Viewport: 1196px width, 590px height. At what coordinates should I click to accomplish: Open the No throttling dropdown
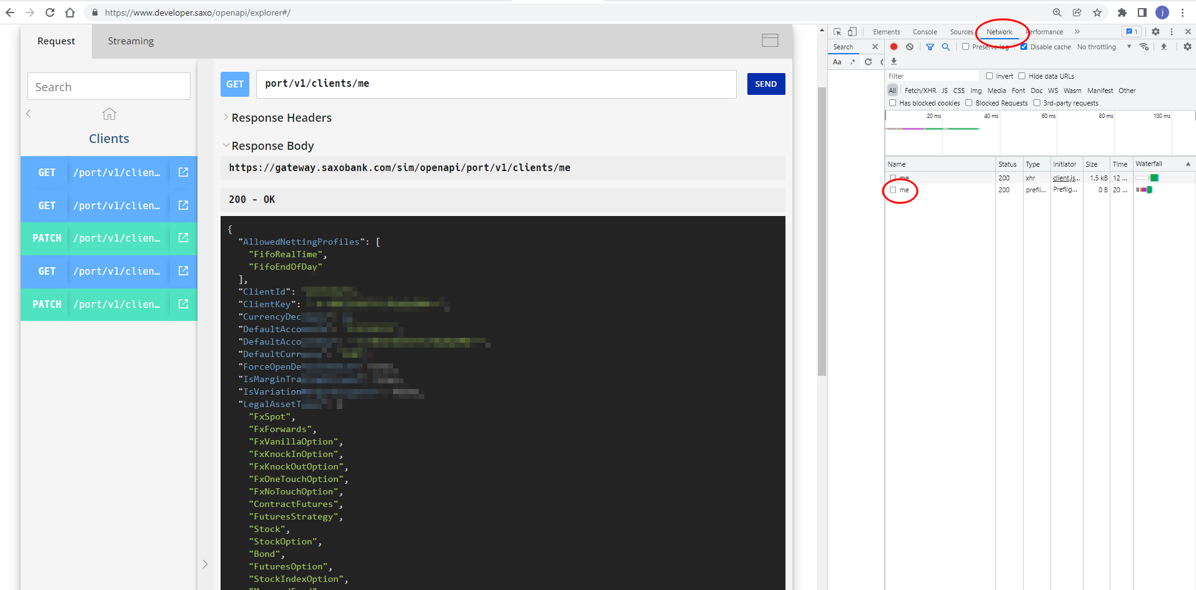tap(1104, 47)
